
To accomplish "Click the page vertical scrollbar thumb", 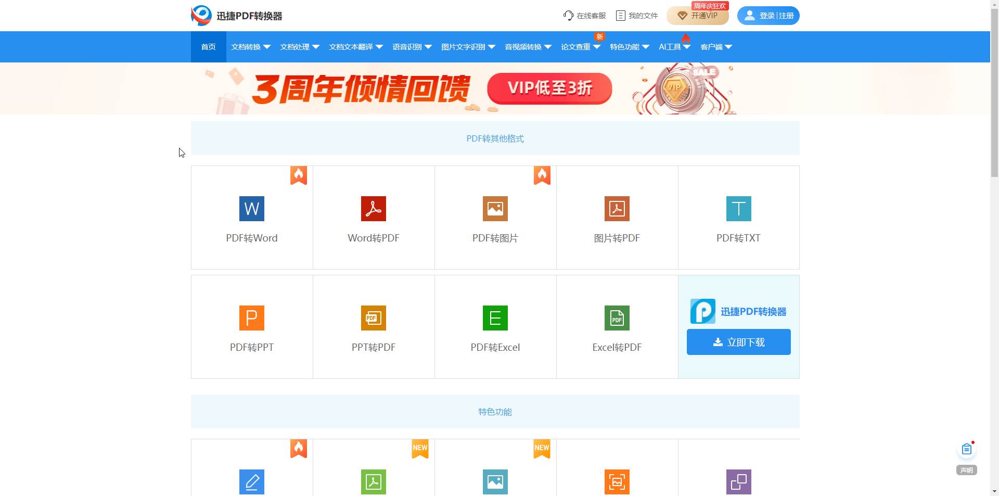I will click(994, 94).
